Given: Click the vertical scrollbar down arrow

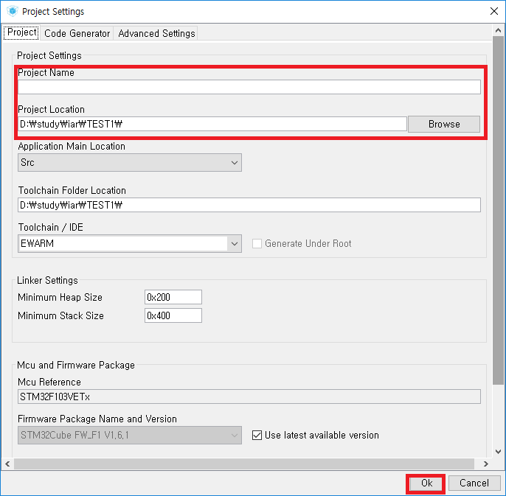Looking at the screenshot, I should tap(498, 452).
